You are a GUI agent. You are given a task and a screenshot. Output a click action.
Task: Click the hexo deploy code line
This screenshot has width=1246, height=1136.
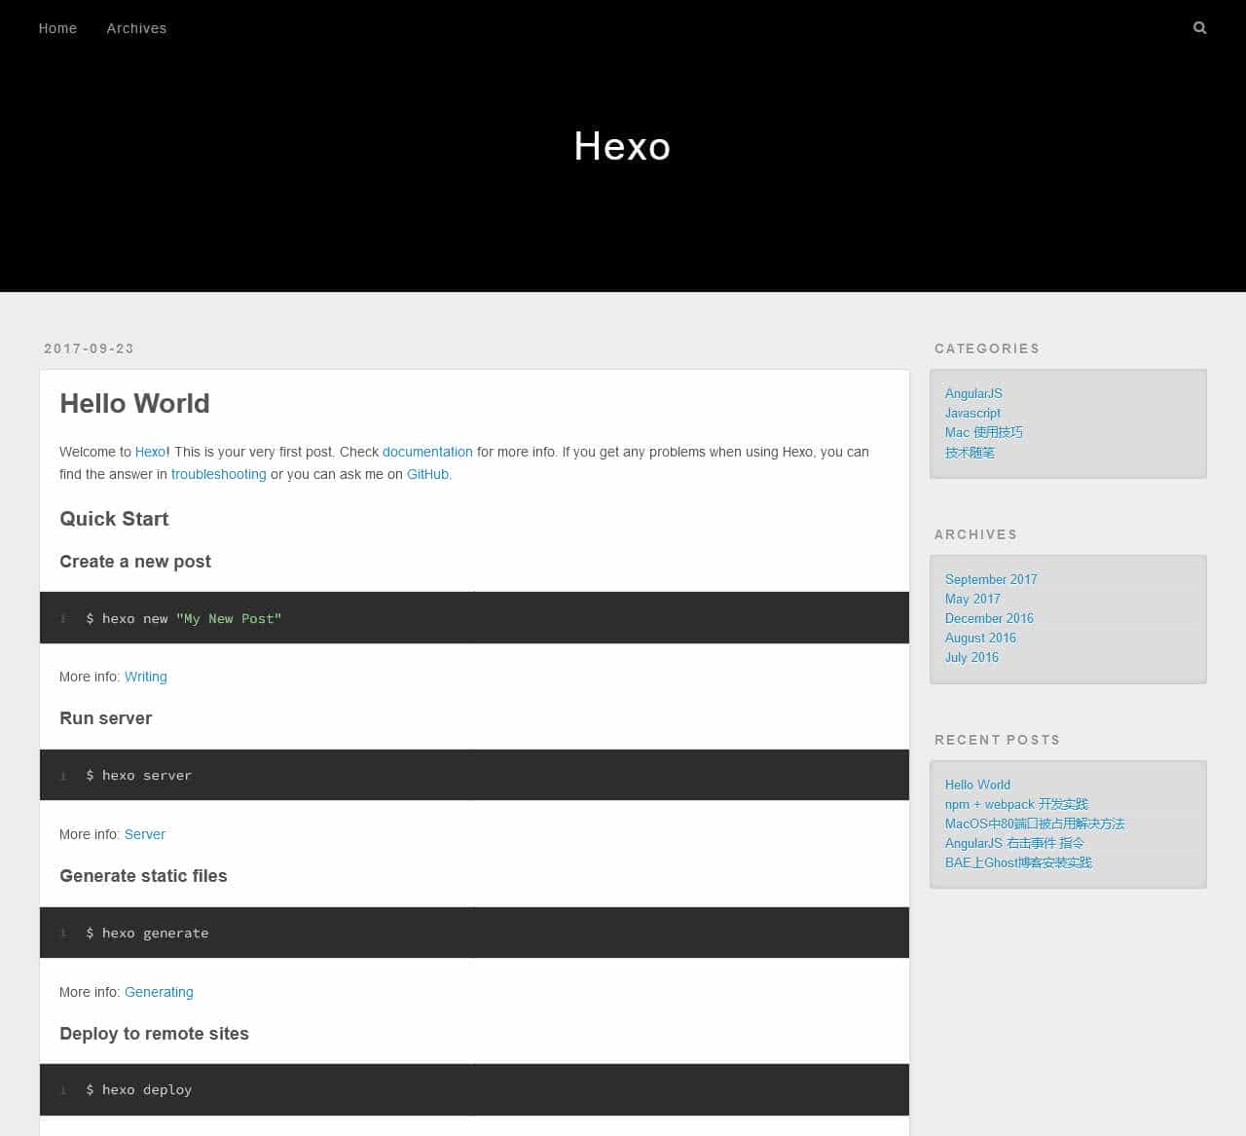(139, 1089)
